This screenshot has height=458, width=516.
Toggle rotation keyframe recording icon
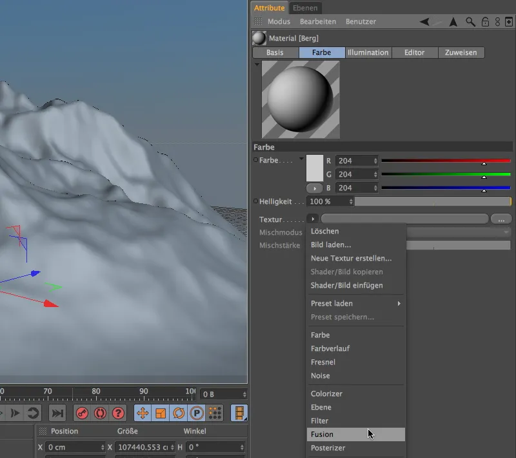pos(179,413)
